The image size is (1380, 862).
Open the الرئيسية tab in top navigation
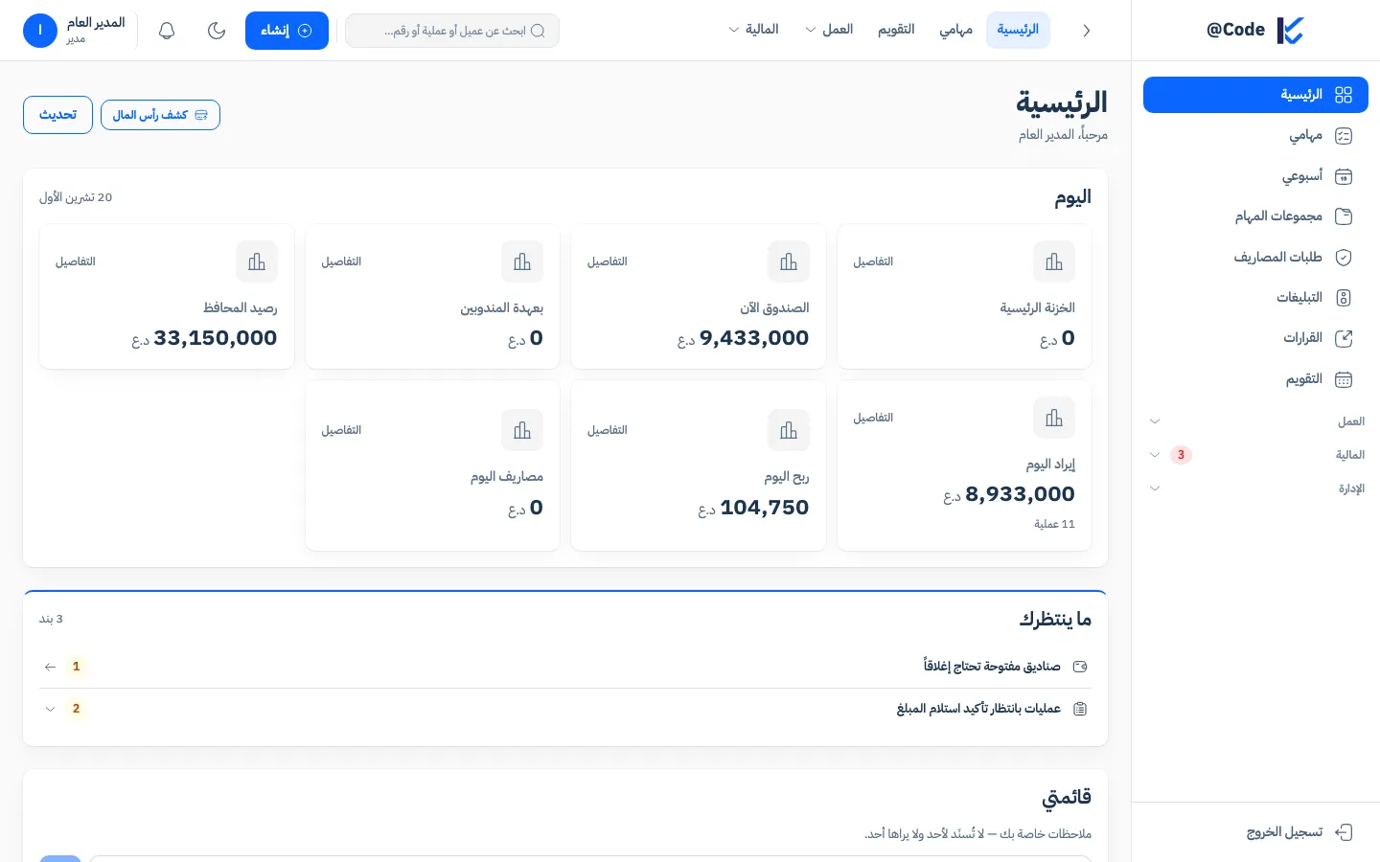(x=1018, y=30)
